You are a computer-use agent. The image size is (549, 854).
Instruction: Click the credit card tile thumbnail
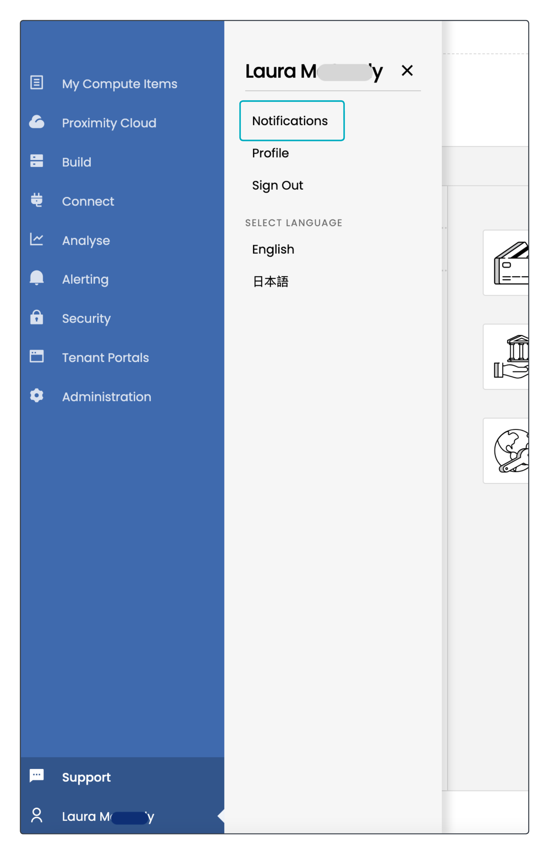tap(511, 264)
